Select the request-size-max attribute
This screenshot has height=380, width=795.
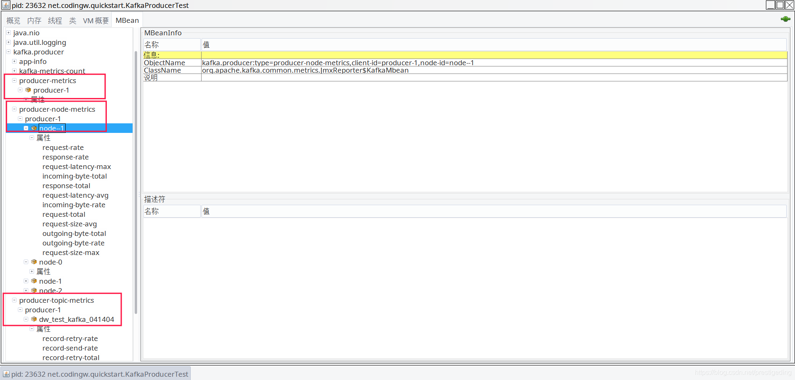pos(71,253)
